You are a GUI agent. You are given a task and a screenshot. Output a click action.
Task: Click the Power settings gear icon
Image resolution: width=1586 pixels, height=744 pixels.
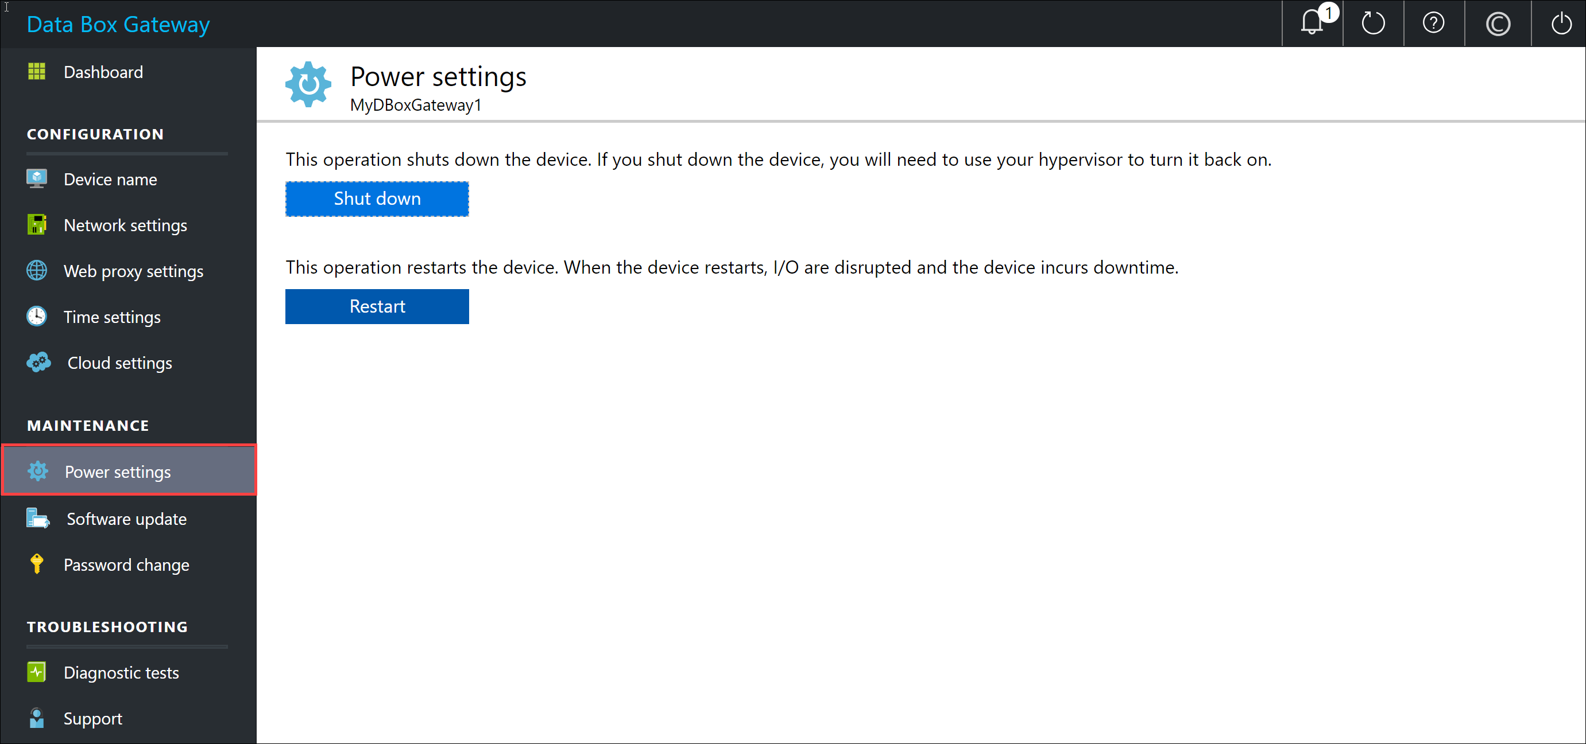tap(36, 471)
